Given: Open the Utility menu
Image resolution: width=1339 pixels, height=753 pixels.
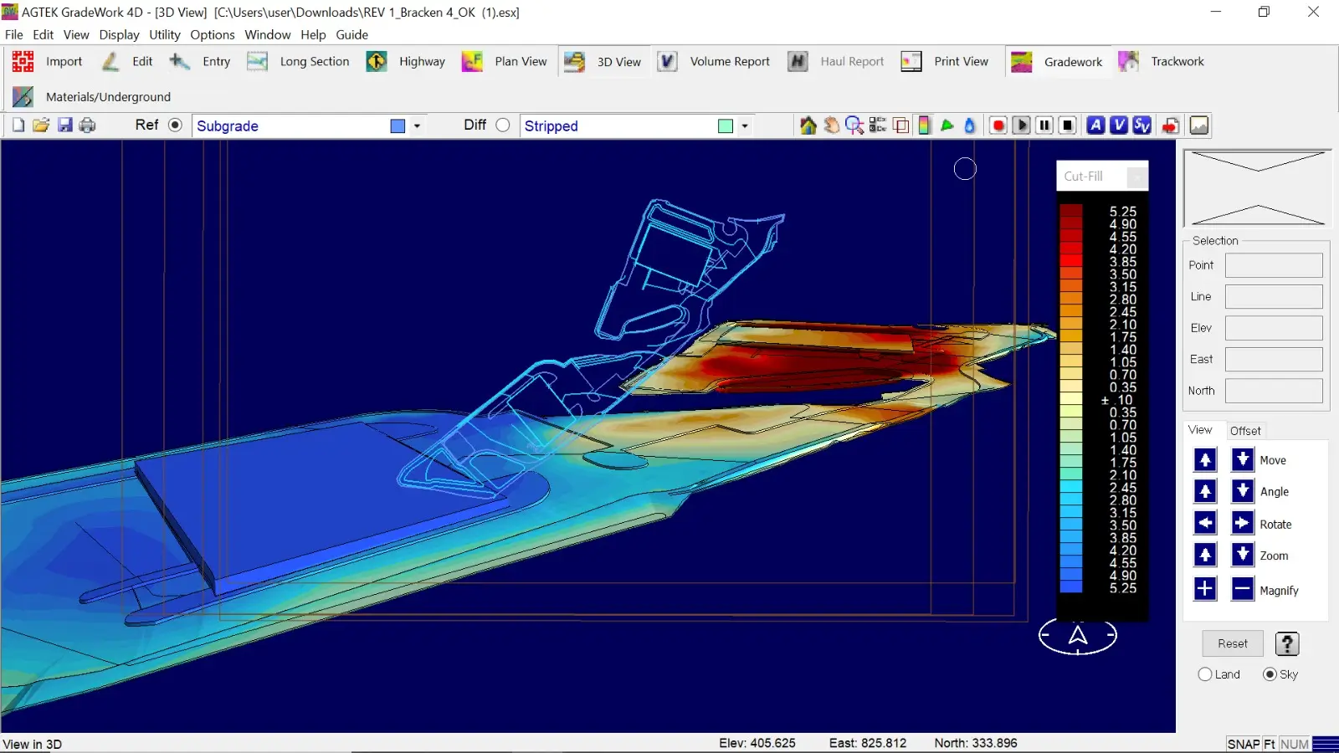Looking at the screenshot, I should 164,35.
